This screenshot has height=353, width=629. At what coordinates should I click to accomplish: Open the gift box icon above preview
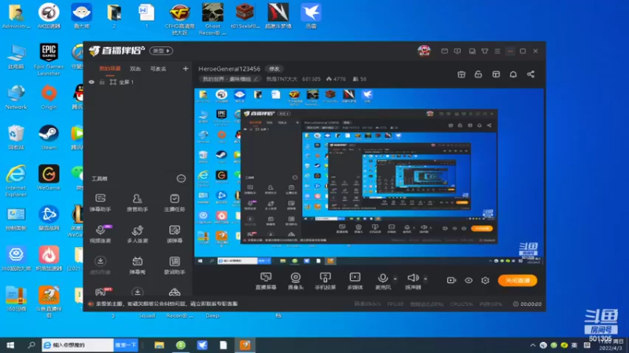click(x=462, y=75)
